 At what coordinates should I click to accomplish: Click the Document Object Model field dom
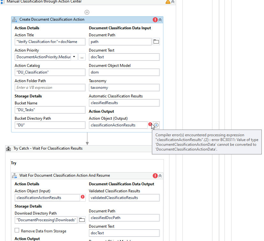pos(124,72)
